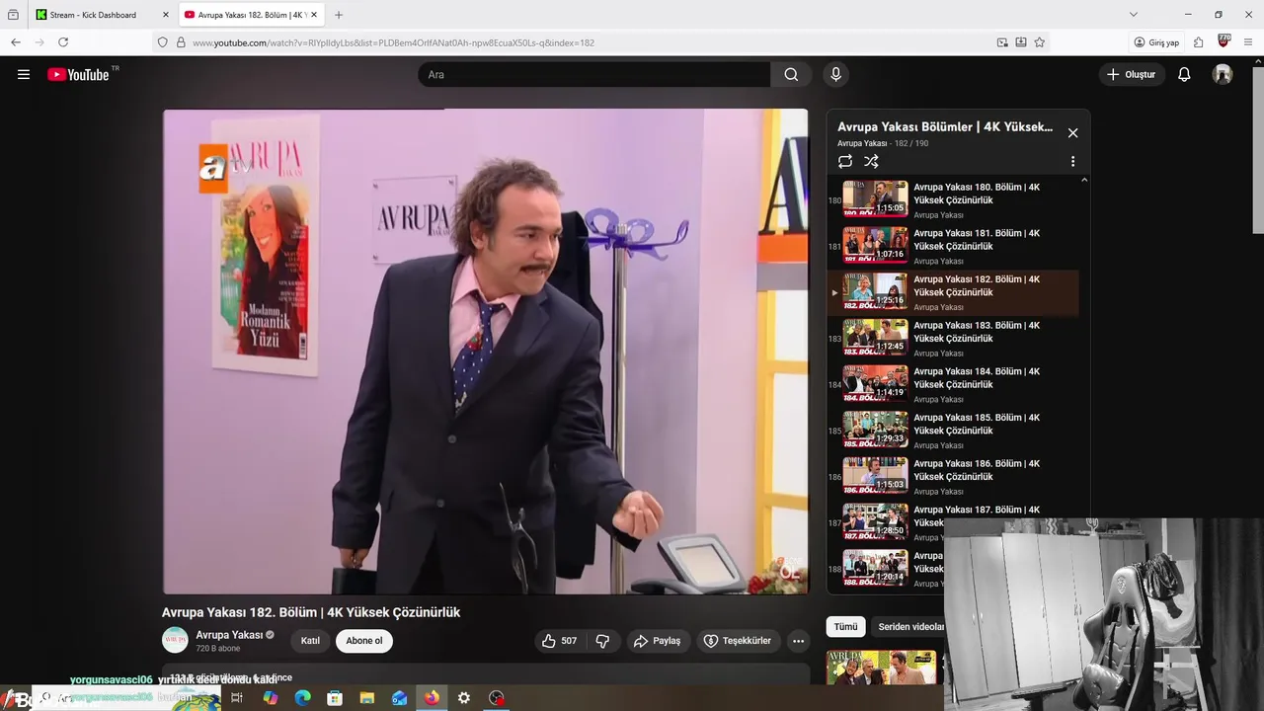The image size is (1264, 711).
Task: List all tabs dropdown arrow
Action: click(1134, 15)
